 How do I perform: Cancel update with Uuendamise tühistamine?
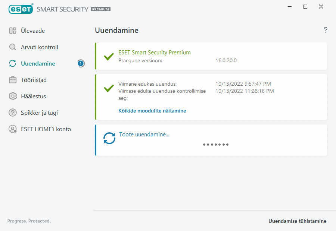[297, 221]
